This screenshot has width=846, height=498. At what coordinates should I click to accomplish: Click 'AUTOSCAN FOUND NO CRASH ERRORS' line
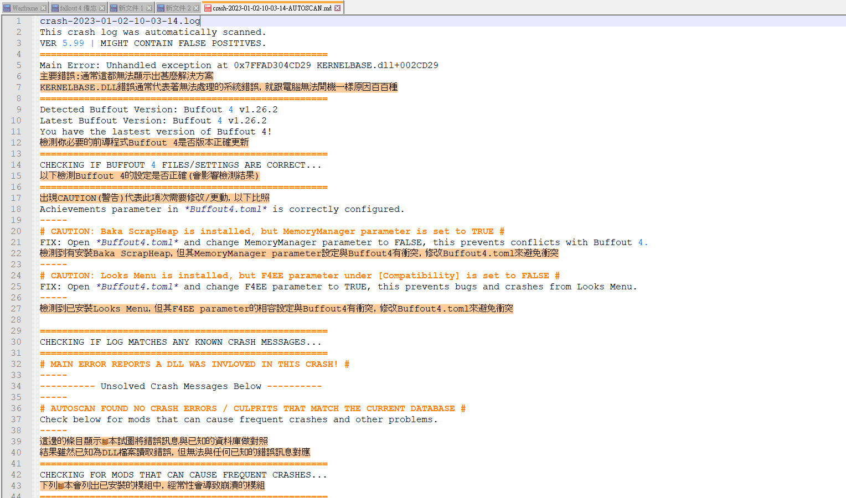point(252,408)
